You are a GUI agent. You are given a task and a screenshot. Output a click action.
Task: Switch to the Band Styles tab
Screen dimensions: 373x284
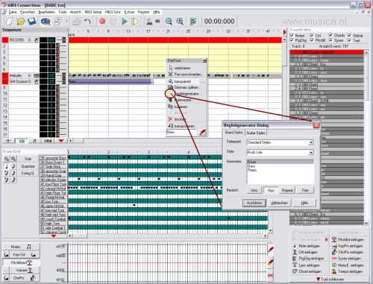pos(233,133)
